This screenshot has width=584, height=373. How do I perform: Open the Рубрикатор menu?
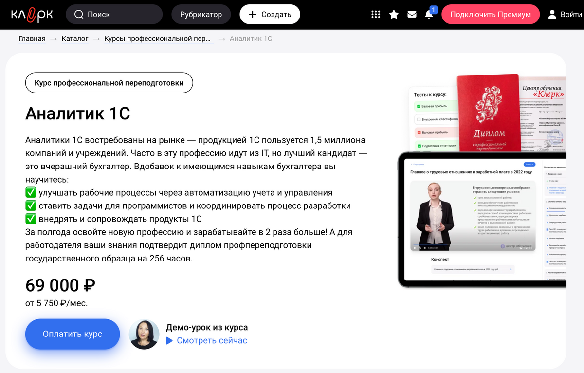(201, 15)
